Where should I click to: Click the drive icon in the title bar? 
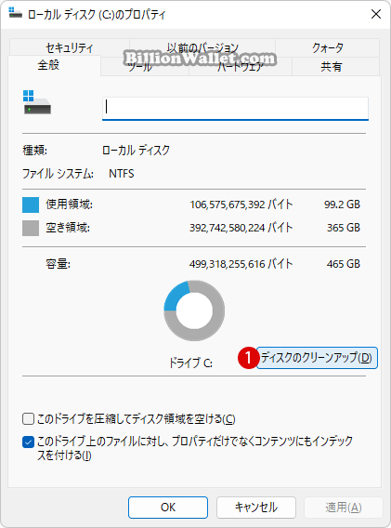[x=15, y=13]
